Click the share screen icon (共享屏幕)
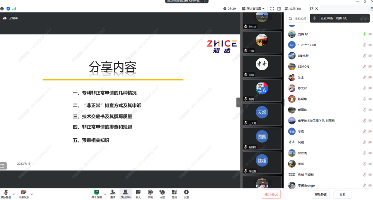The width and height of the screenshot is (373, 200). 97,193
